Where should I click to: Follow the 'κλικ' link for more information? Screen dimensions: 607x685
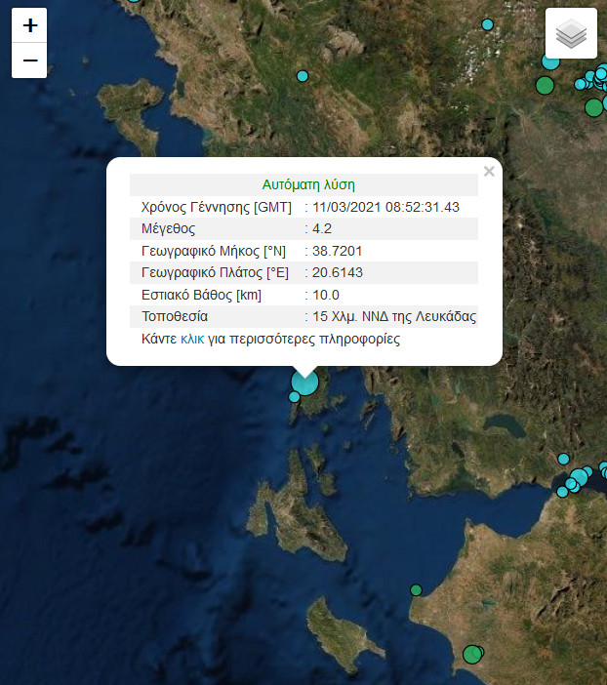[x=192, y=340]
